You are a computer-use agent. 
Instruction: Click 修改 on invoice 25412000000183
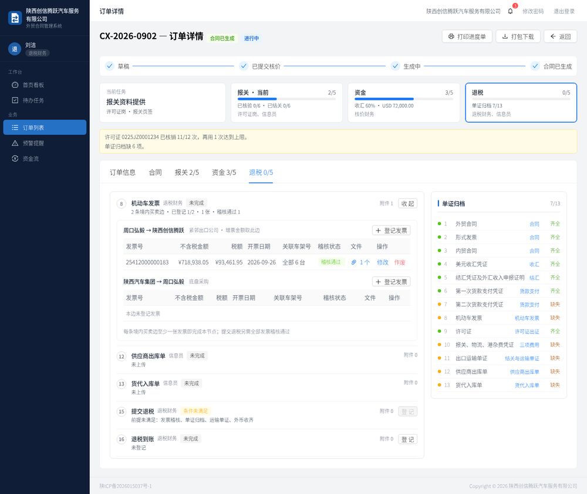[x=382, y=262]
